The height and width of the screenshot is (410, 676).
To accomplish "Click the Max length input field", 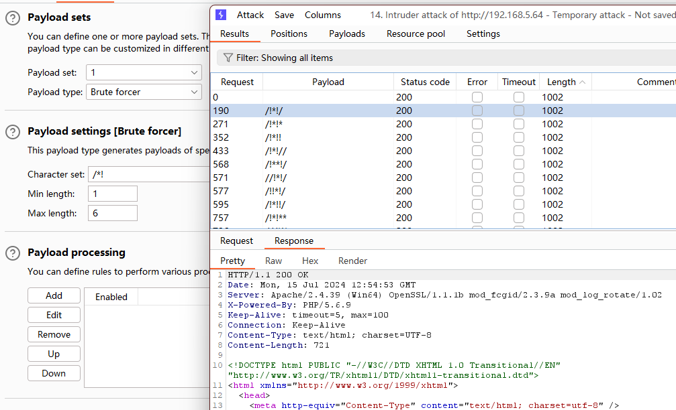I will pyautogui.click(x=112, y=213).
